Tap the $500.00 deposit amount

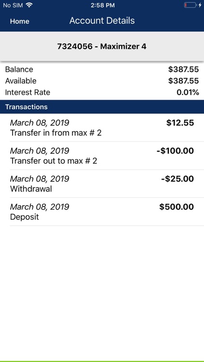(176, 207)
